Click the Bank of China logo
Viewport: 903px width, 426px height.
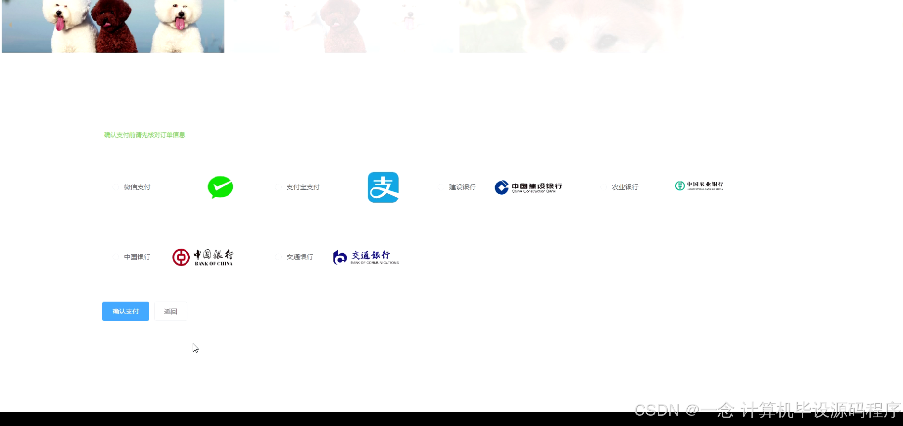point(203,257)
